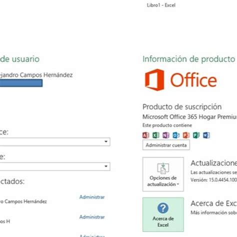The height and width of the screenshot is (237, 237).
Task: Select the user name Campos Hernández at top
Action: click(x=36, y=75)
